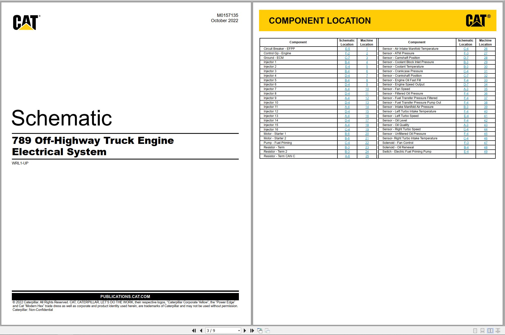Follow machine location 22 for Pump - Fuel Priming
Screen dimensions: 505x335
point(367,143)
